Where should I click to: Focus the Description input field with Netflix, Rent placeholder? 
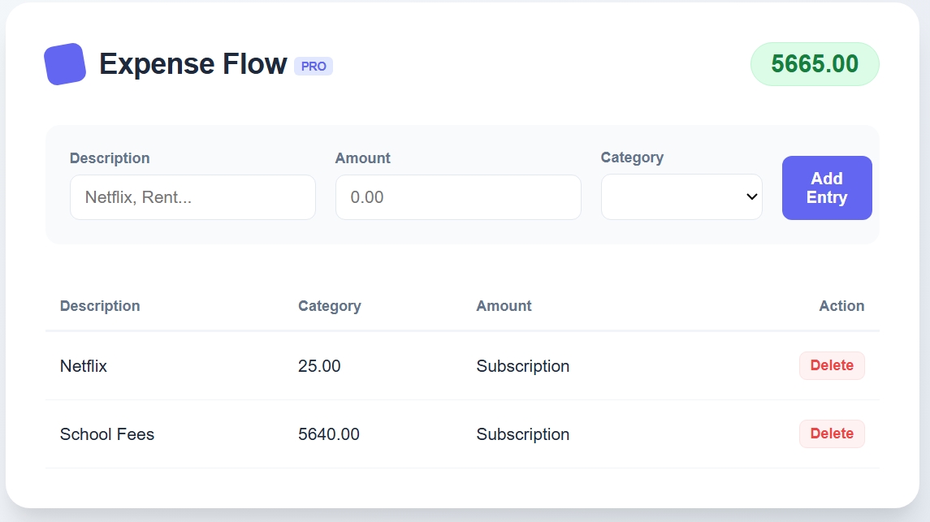point(192,197)
